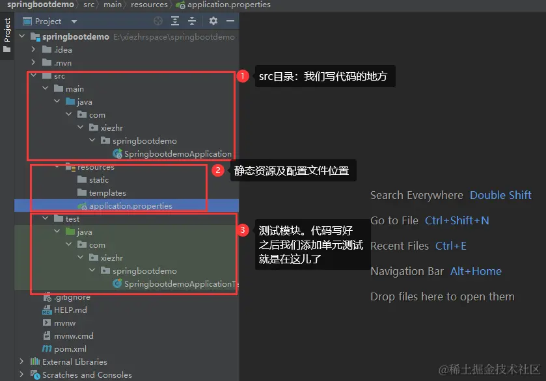Click the Expand All toolbar icon
The image size is (546, 381).
(175, 21)
